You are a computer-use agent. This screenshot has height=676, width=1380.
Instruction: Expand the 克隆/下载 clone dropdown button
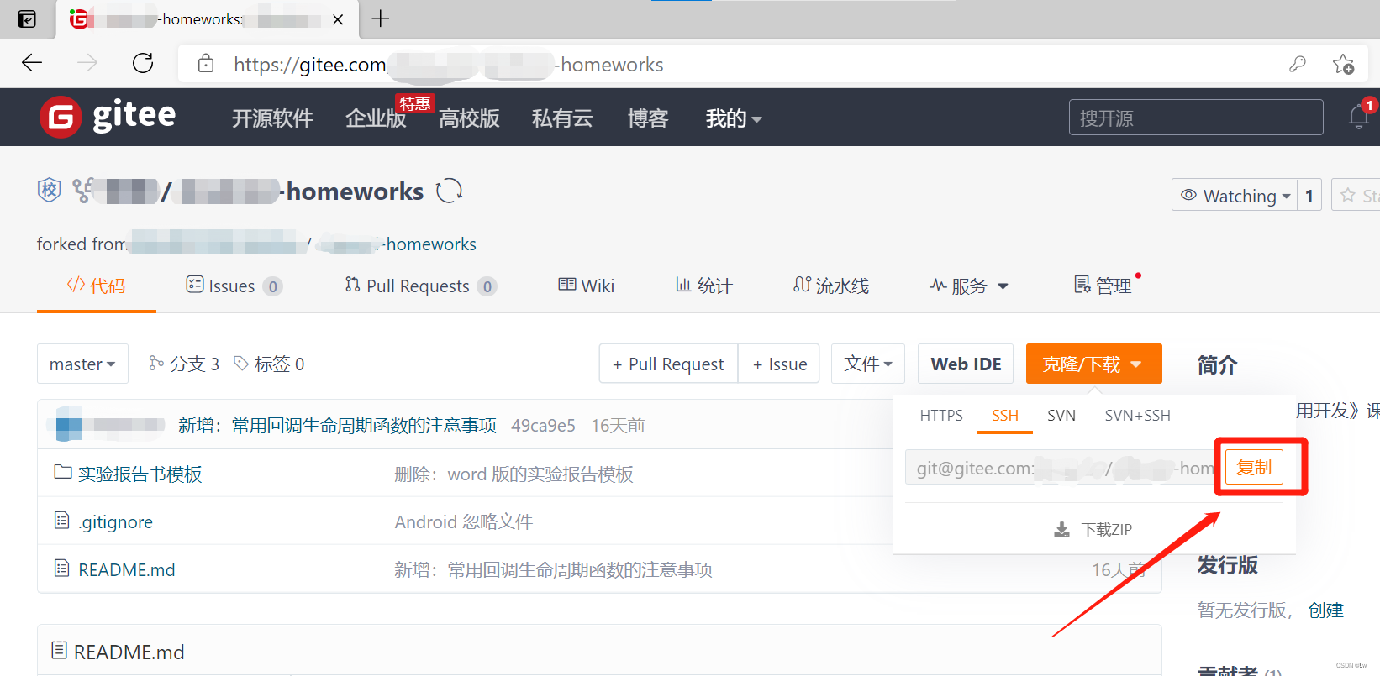1093,364
